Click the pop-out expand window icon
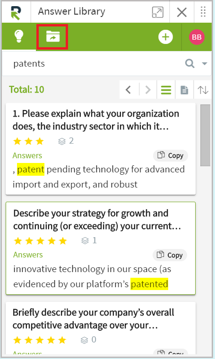This screenshot has width=215, height=359. click(158, 12)
